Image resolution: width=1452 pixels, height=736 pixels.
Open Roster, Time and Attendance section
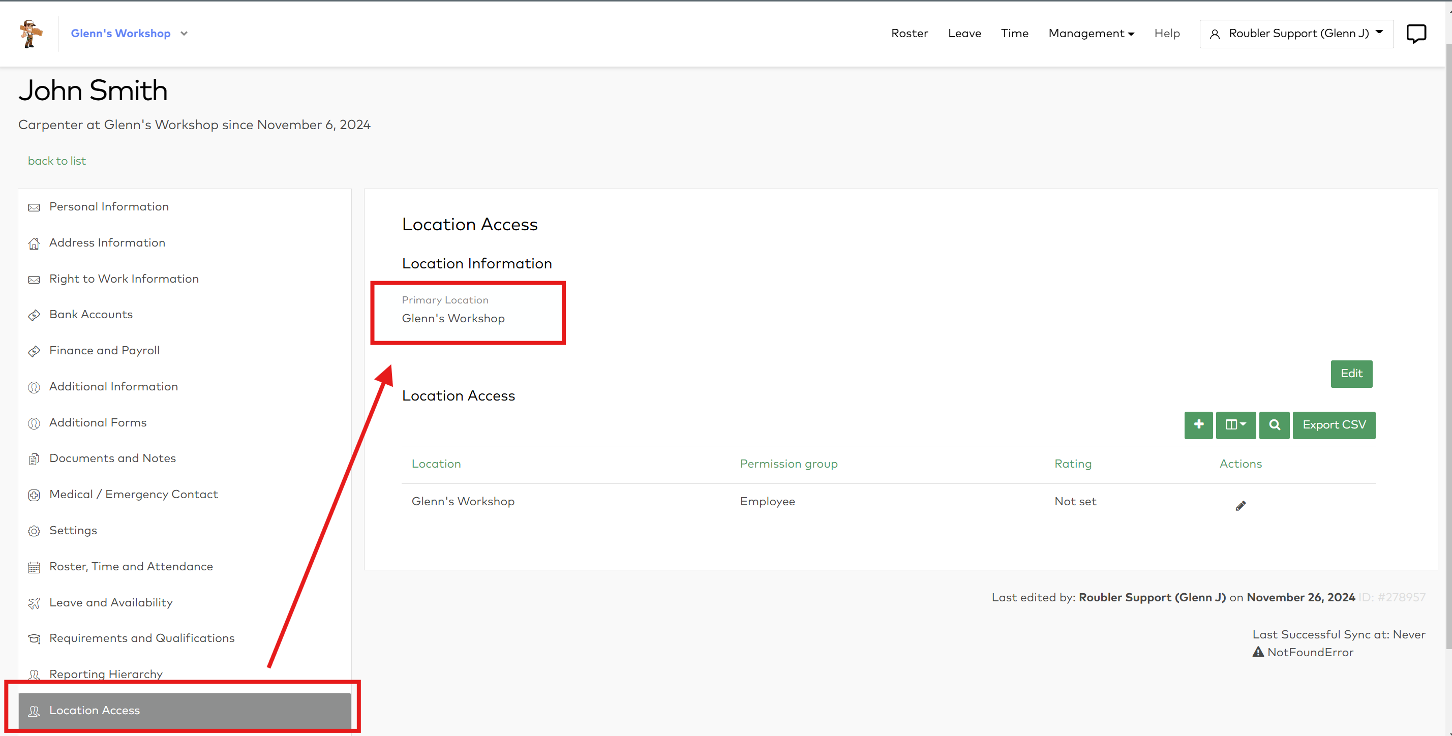[131, 566]
